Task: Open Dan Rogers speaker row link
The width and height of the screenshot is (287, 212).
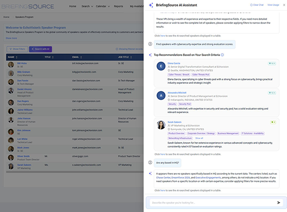Action: 23,101
